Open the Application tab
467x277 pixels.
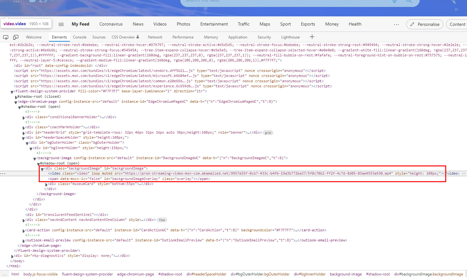[x=238, y=37]
